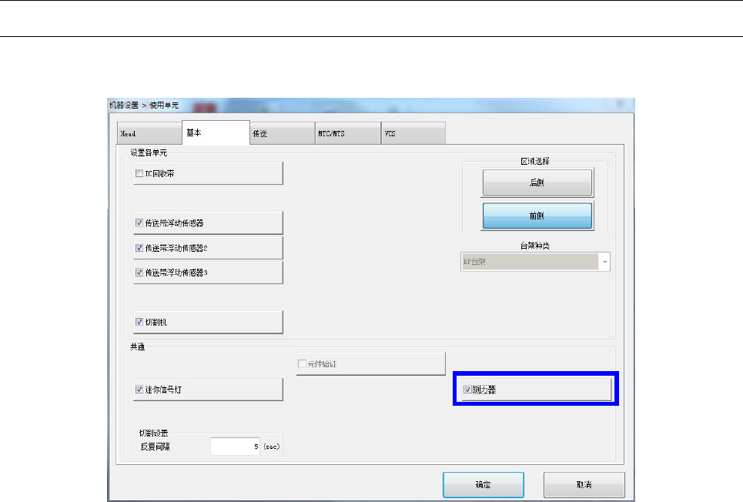The image size is (743, 502).
Task: Uncheck 传送带浮动传感器 first checkbox
Action: coord(139,223)
